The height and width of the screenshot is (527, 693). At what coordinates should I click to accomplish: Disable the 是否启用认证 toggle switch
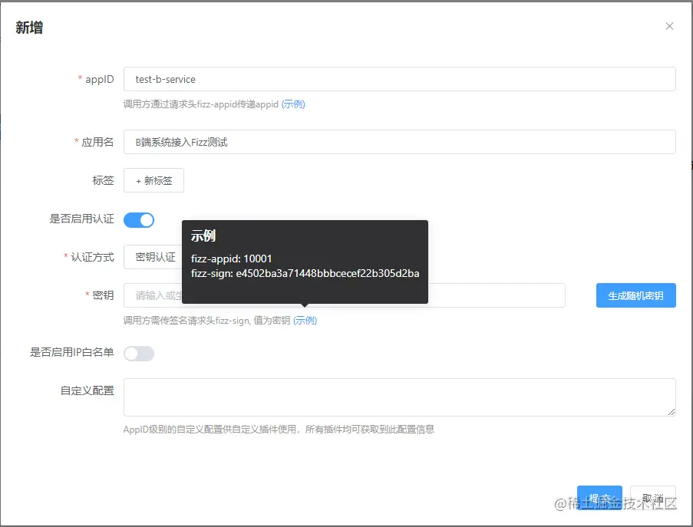[x=139, y=219]
